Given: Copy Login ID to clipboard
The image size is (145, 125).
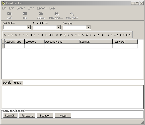Looking at the screenshot, I should point(10,116).
